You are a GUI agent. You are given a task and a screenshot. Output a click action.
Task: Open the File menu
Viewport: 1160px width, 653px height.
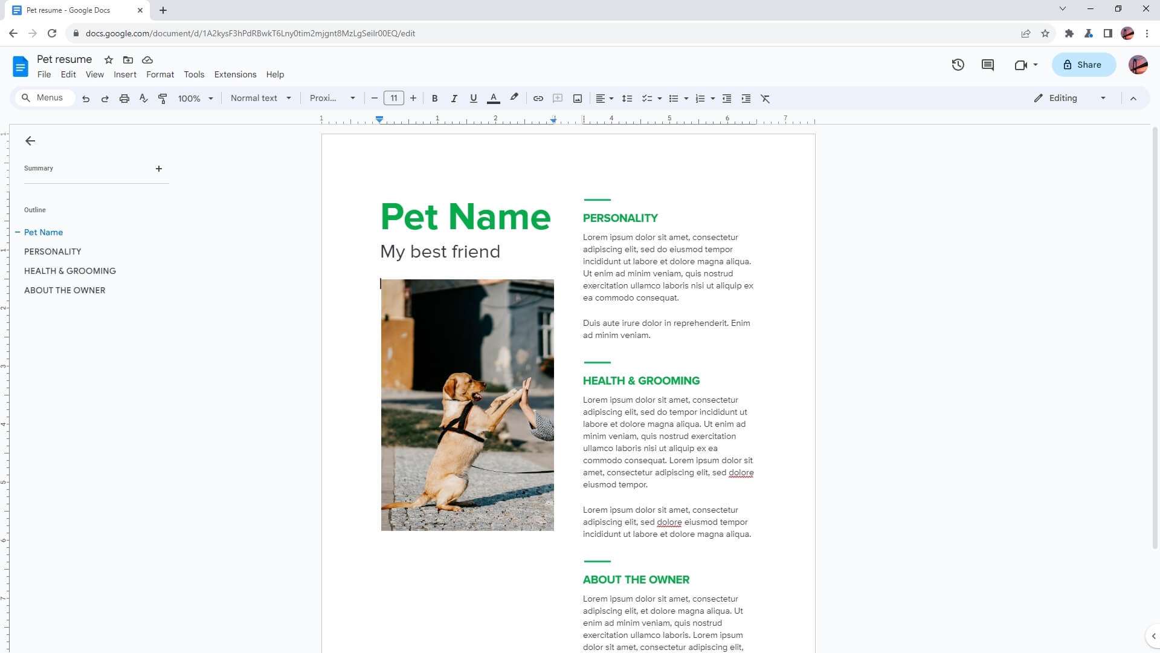(44, 74)
